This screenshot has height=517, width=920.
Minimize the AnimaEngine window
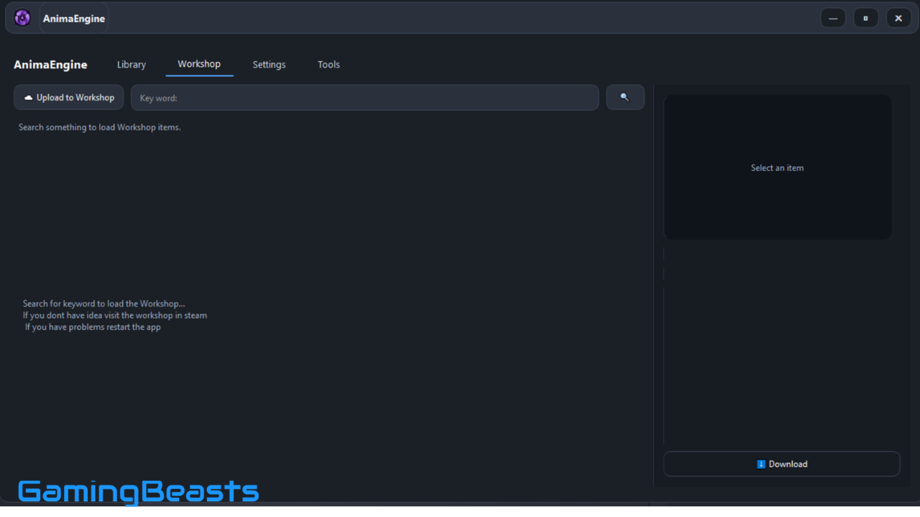833,19
